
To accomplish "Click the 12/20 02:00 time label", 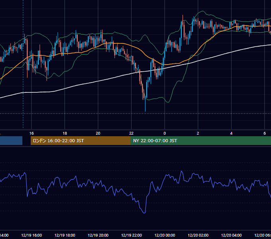I will pyautogui.click(x=198, y=235).
